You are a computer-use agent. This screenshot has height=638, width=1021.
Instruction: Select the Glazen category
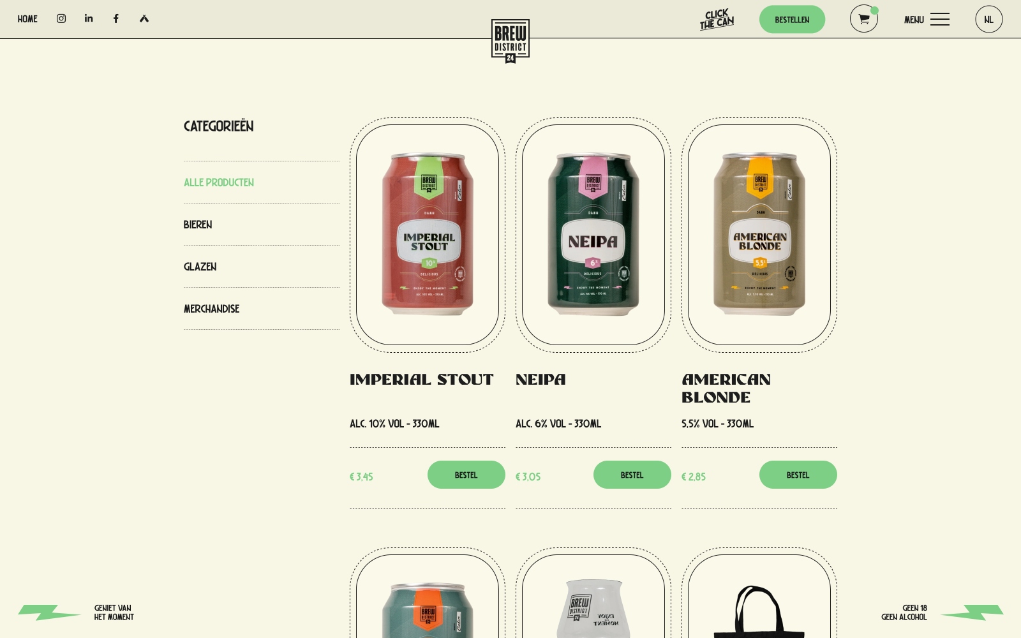click(x=200, y=267)
